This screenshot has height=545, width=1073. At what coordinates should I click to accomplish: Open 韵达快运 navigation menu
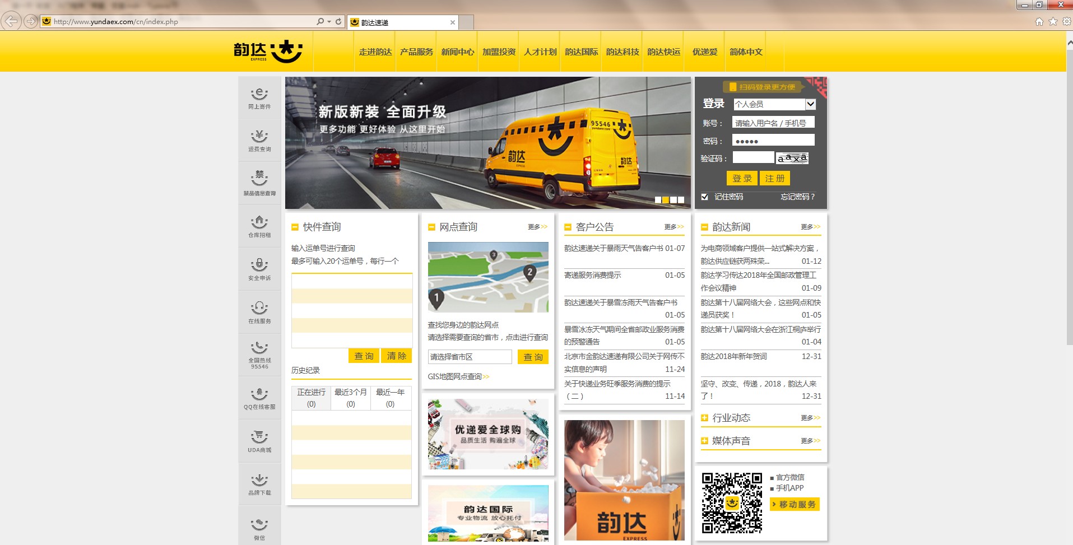click(663, 52)
